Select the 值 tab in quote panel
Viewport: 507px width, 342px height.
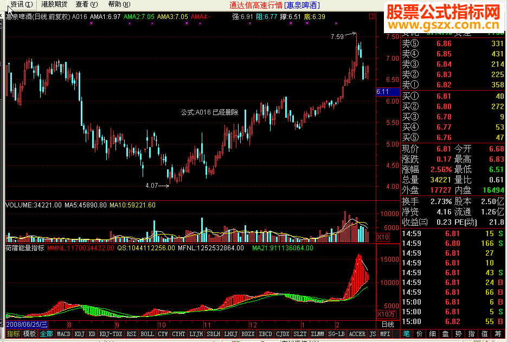click(484, 334)
